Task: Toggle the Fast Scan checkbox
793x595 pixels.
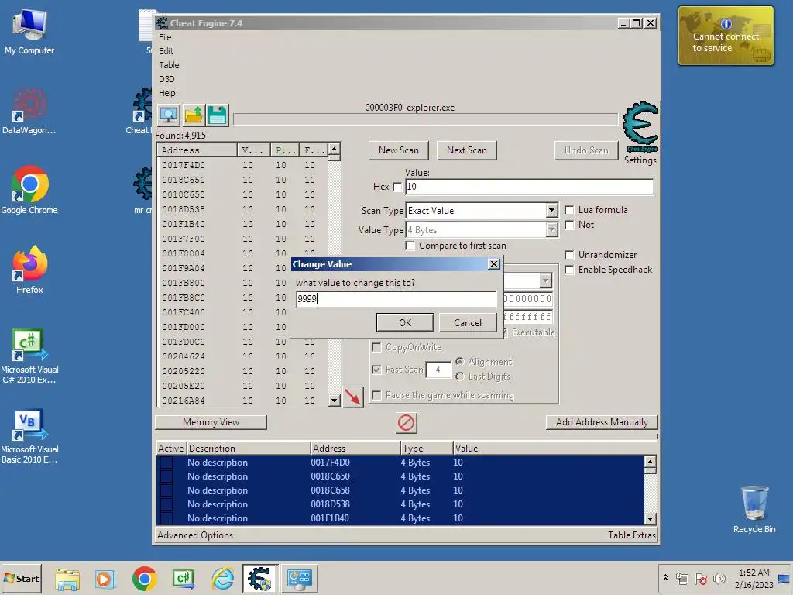Action: point(376,370)
